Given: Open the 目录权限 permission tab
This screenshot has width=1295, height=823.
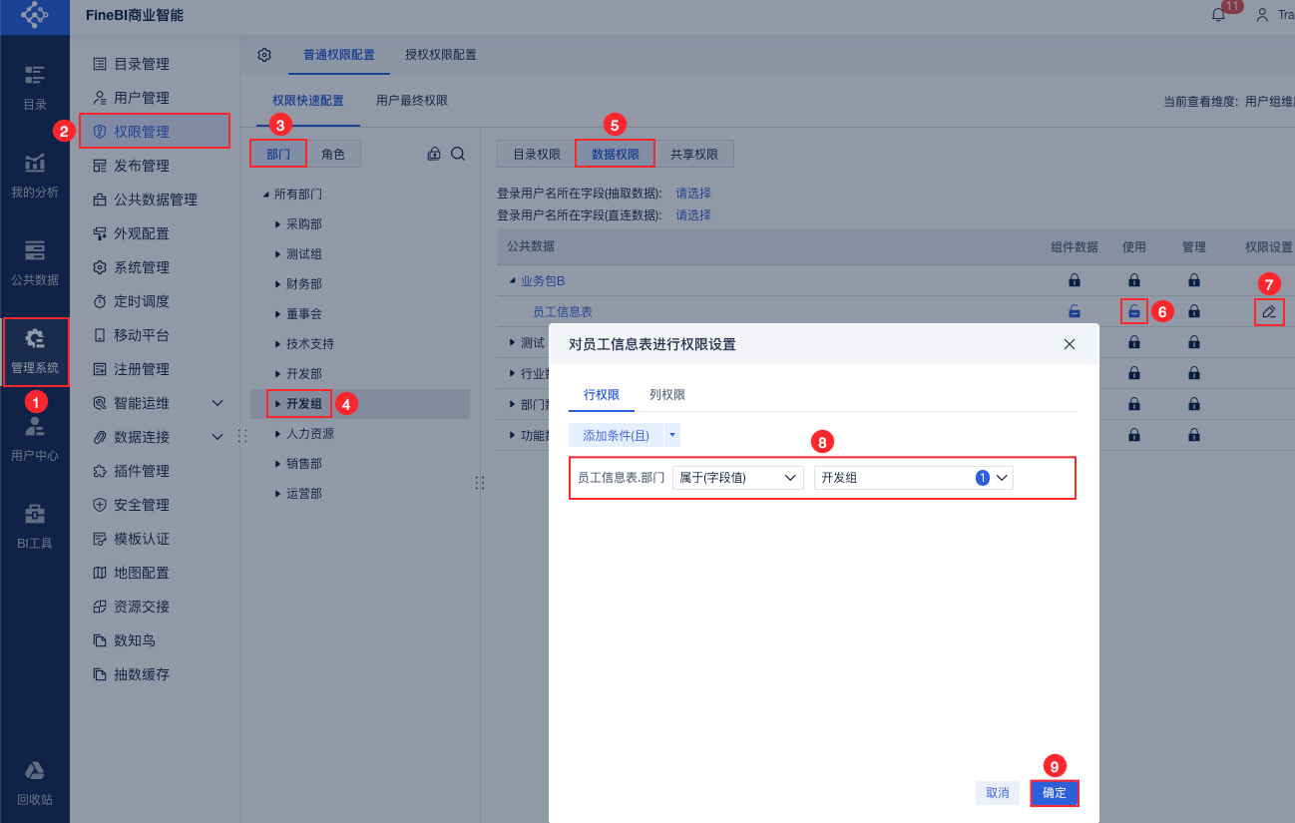Looking at the screenshot, I should [x=537, y=155].
